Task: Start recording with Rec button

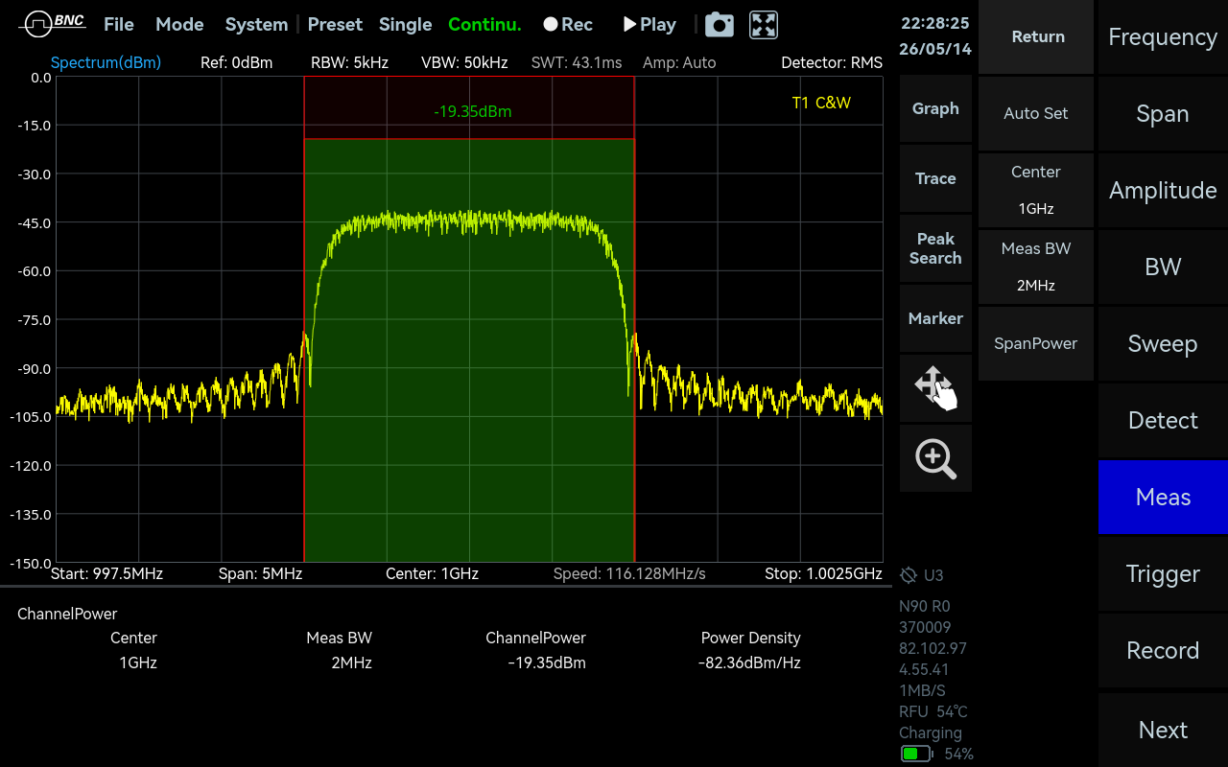Action: click(568, 25)
